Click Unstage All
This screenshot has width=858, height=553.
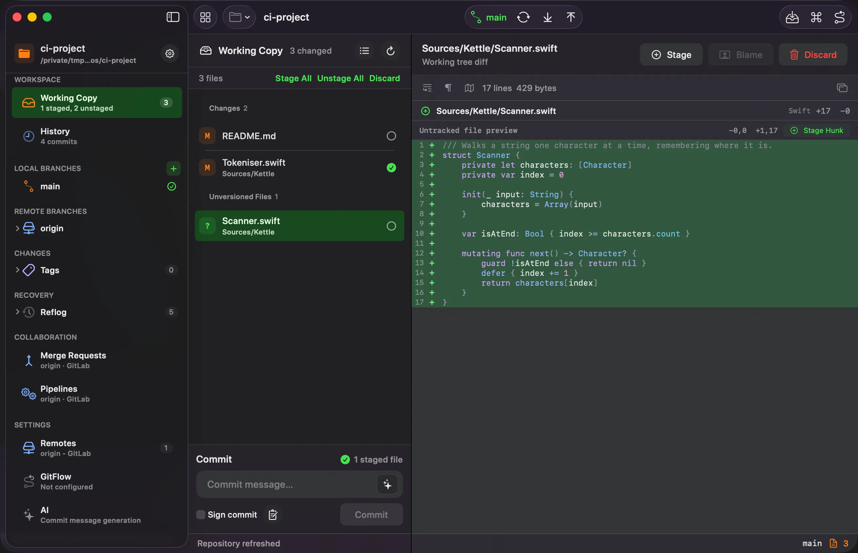pos(340,78)
